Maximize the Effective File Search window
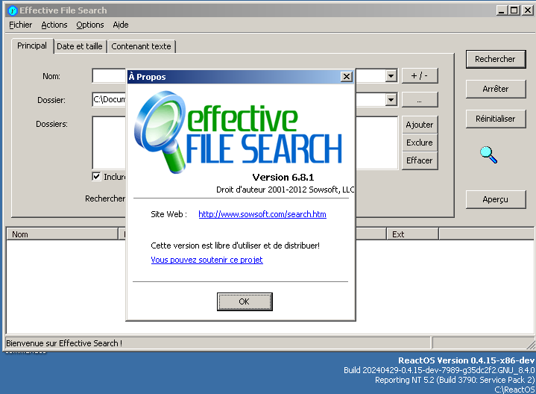 (514, 10)
